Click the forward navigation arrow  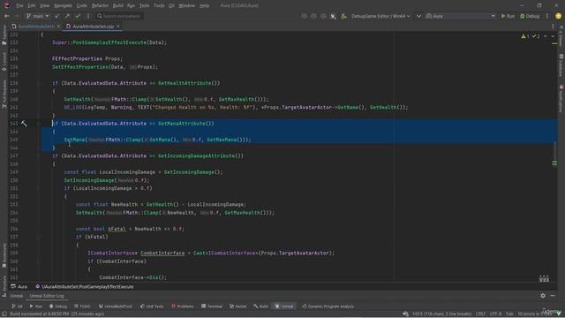click(16, 16)
